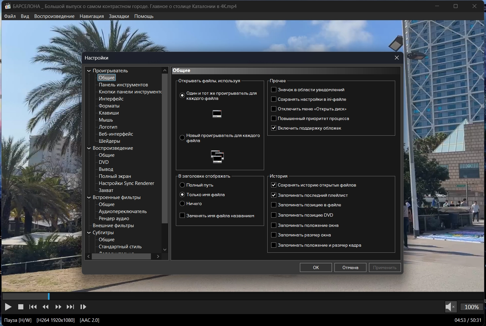The width and height of the screenshot is (486, 326).
Task: Collapse the 'Субтитры' tree branch
Action: point(89,233)
